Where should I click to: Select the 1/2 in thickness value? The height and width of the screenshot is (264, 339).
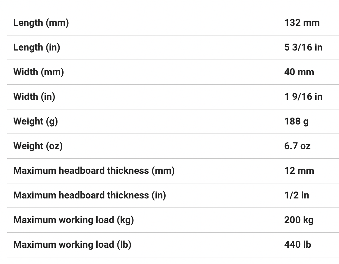click(x=297, y=195)
